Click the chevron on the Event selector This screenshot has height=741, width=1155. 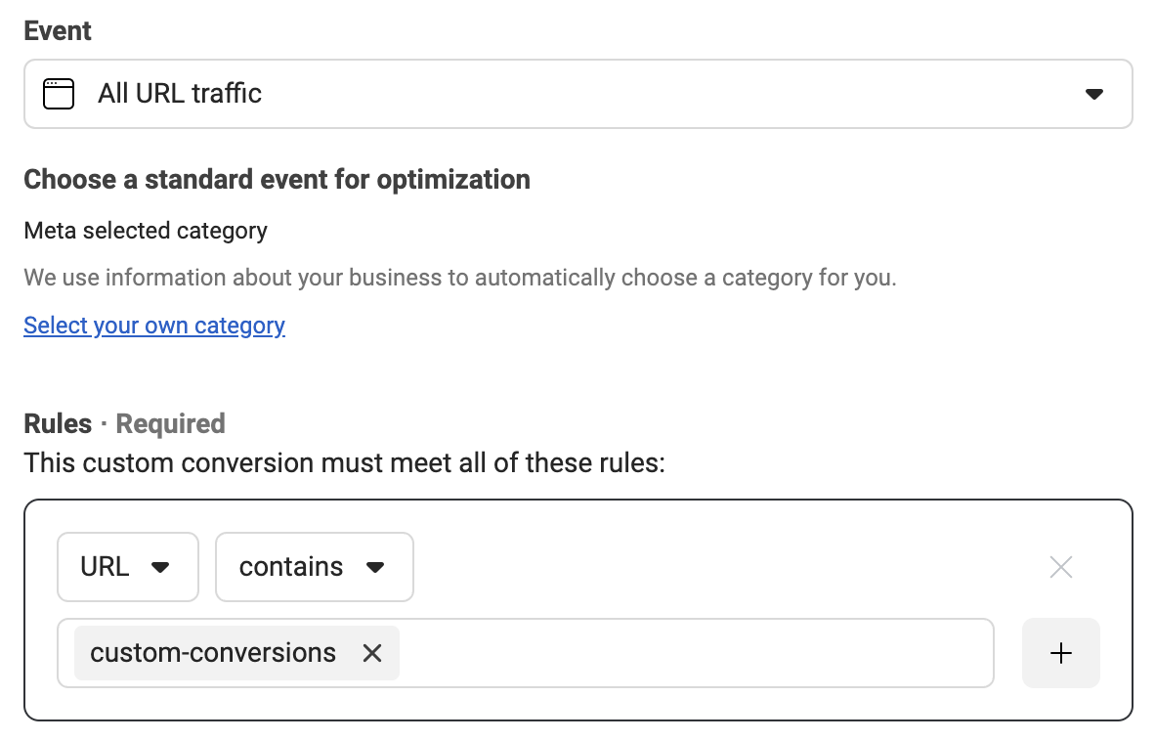point(1095,94)
